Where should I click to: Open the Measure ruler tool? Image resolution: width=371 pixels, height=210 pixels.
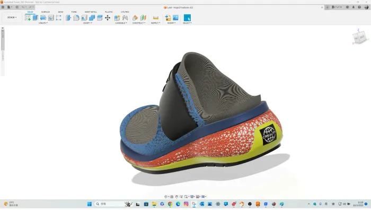pyautogui.click(x=156, y=17)
